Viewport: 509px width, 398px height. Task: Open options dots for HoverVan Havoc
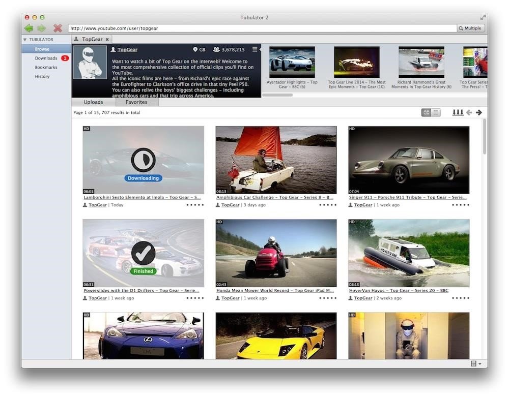click(x=461, y=298)
